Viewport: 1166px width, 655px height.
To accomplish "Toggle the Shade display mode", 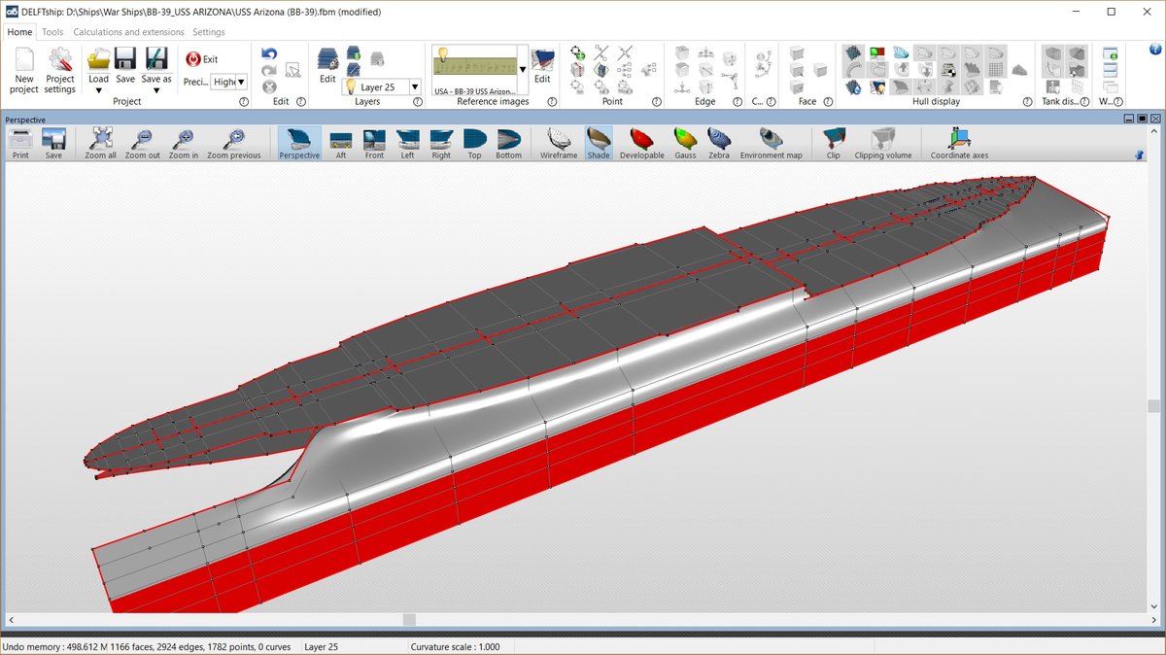I will click(599, 142).
